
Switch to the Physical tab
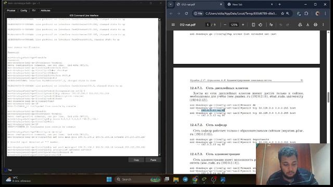point(11,10)
